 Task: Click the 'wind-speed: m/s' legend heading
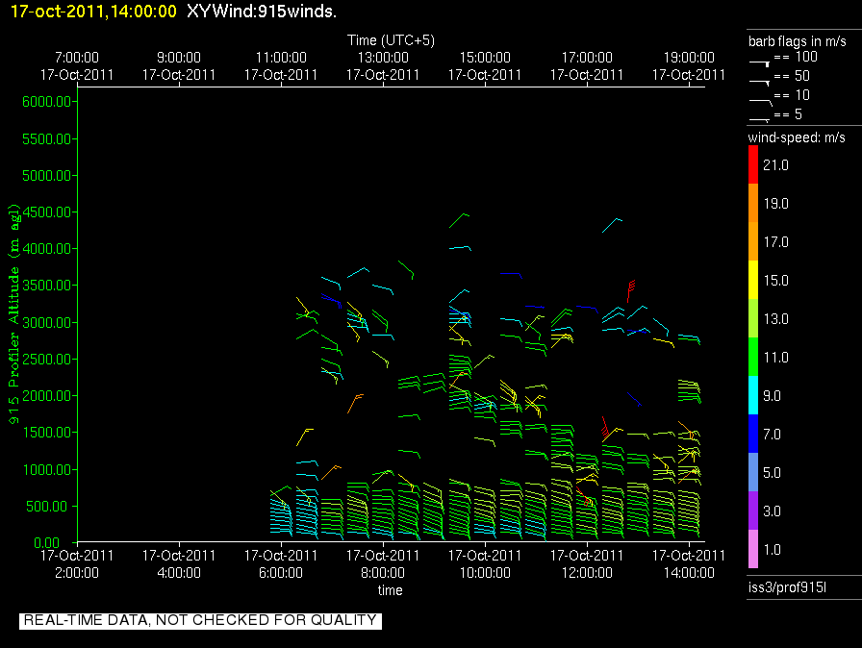click(797, 137)
